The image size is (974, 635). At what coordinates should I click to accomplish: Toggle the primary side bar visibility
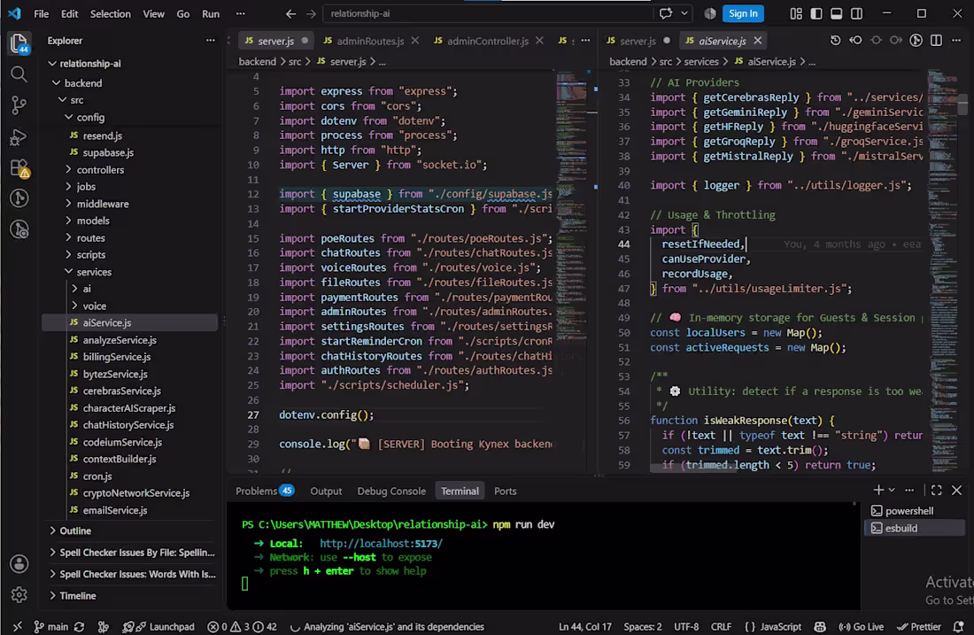(x=816, y=13)
